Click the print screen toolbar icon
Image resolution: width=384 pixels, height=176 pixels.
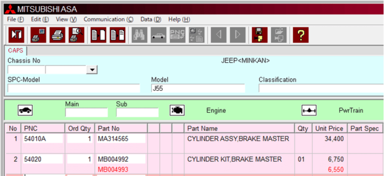[38, 35]
